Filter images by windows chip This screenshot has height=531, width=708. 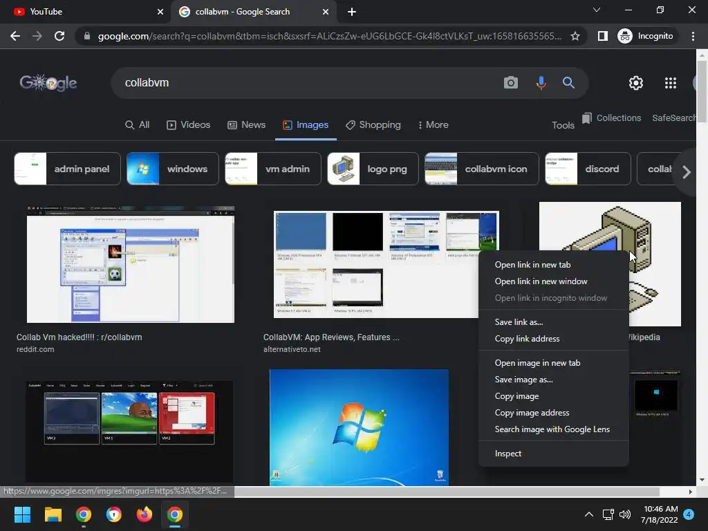pos(172,169)
